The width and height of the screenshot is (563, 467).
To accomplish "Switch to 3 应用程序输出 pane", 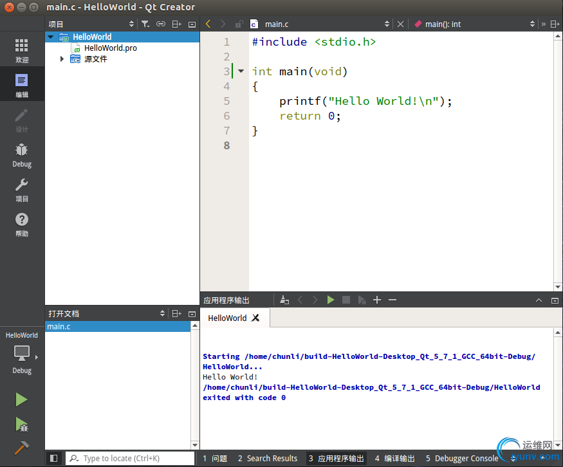I will click(x=337, y=459).
